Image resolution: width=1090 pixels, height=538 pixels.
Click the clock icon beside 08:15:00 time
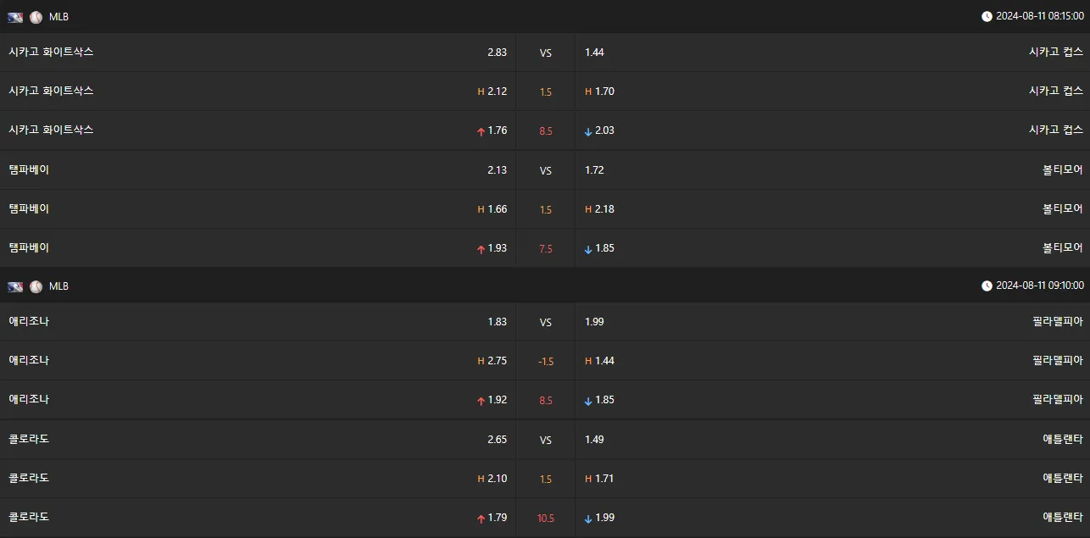[987, 16]
